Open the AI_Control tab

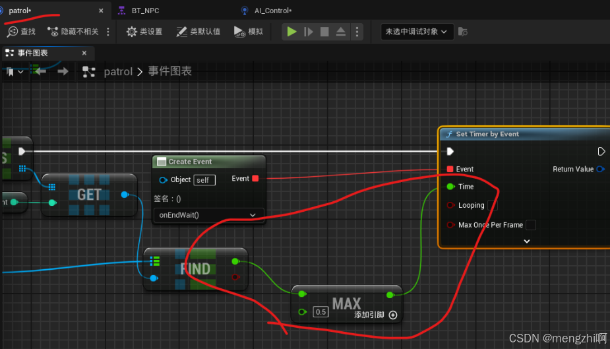click(273, 11)
